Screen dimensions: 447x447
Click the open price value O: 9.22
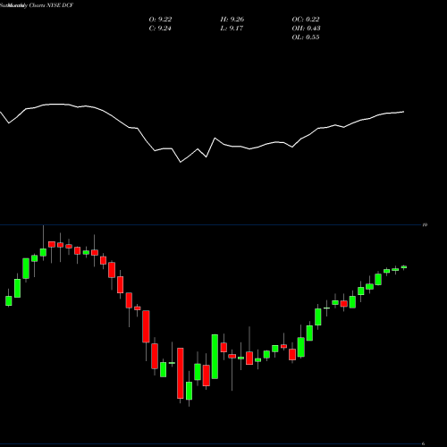160,20
